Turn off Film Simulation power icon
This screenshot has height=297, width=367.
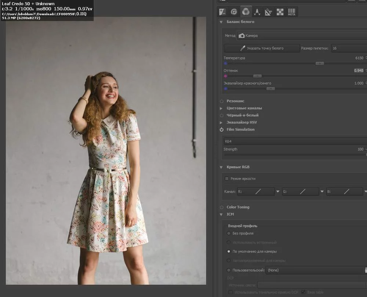(222, 130)
